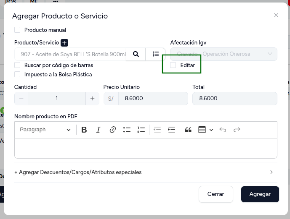The height and width of the screenshot is (219, 290).
Task: Click the increase indent icon
Action: 171,130
